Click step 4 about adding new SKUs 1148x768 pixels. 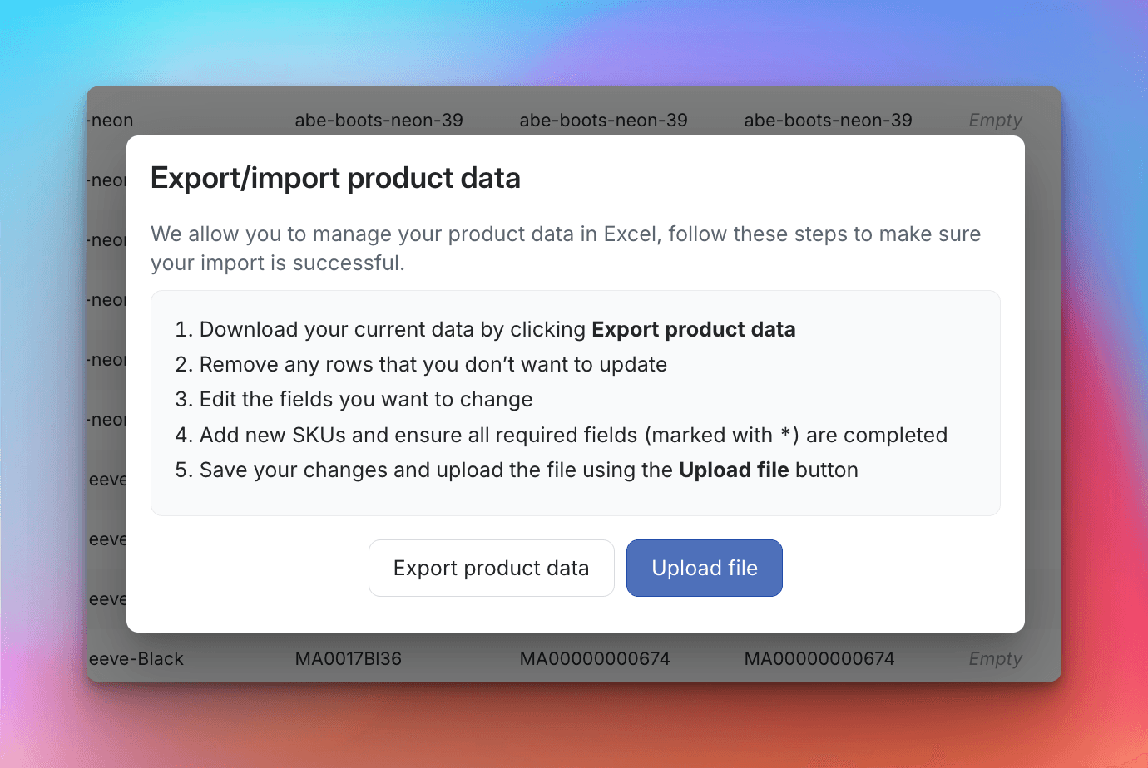point(572,436)
